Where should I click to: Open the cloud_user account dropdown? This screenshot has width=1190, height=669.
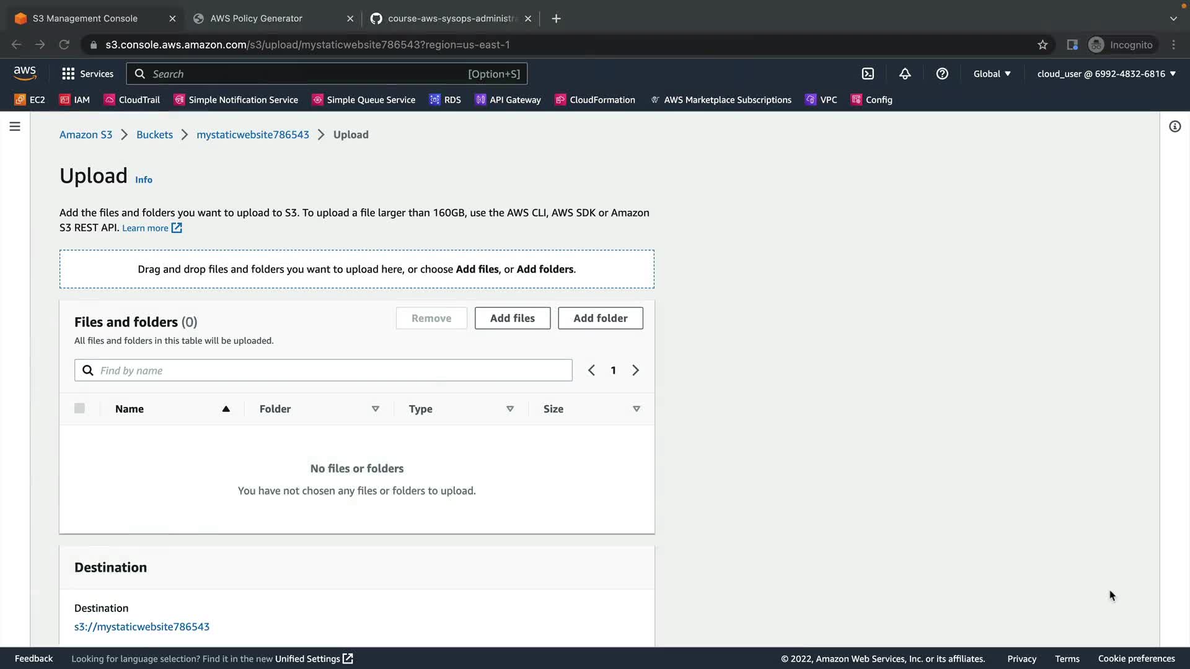pyautogui.click(x=1106, y=74)
